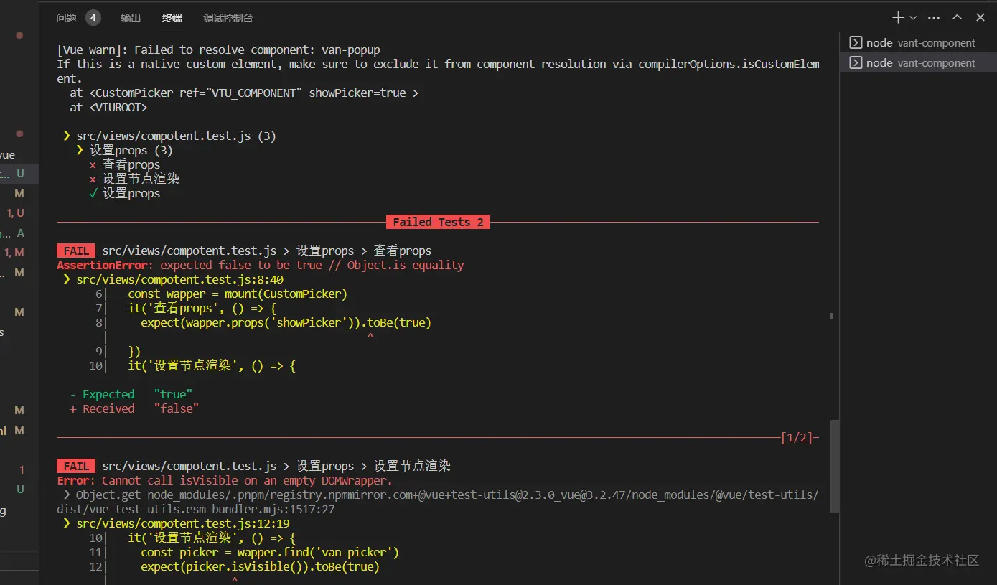This screenshot has height=585, width=997.
Task: Open link src/views/compotent.test.js:8:40
Action: (179, 279)
